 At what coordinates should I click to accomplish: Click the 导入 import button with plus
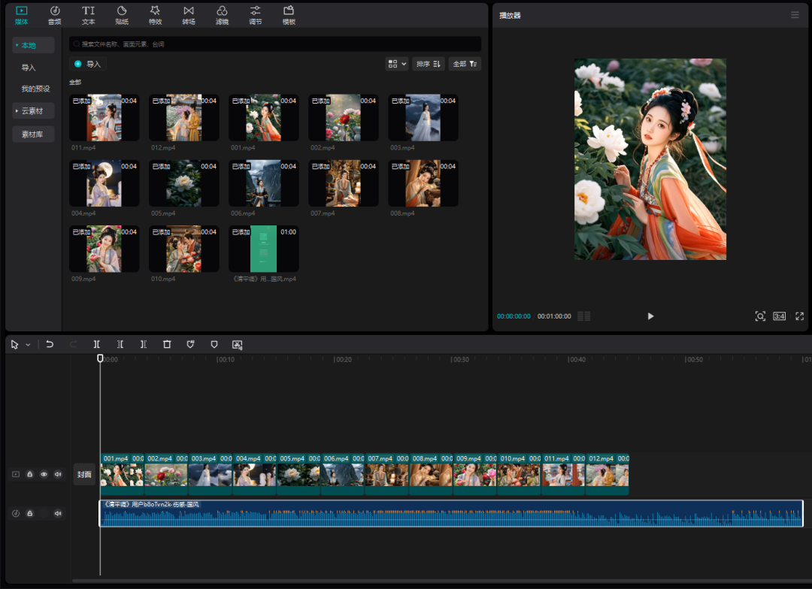coord(87,64)
